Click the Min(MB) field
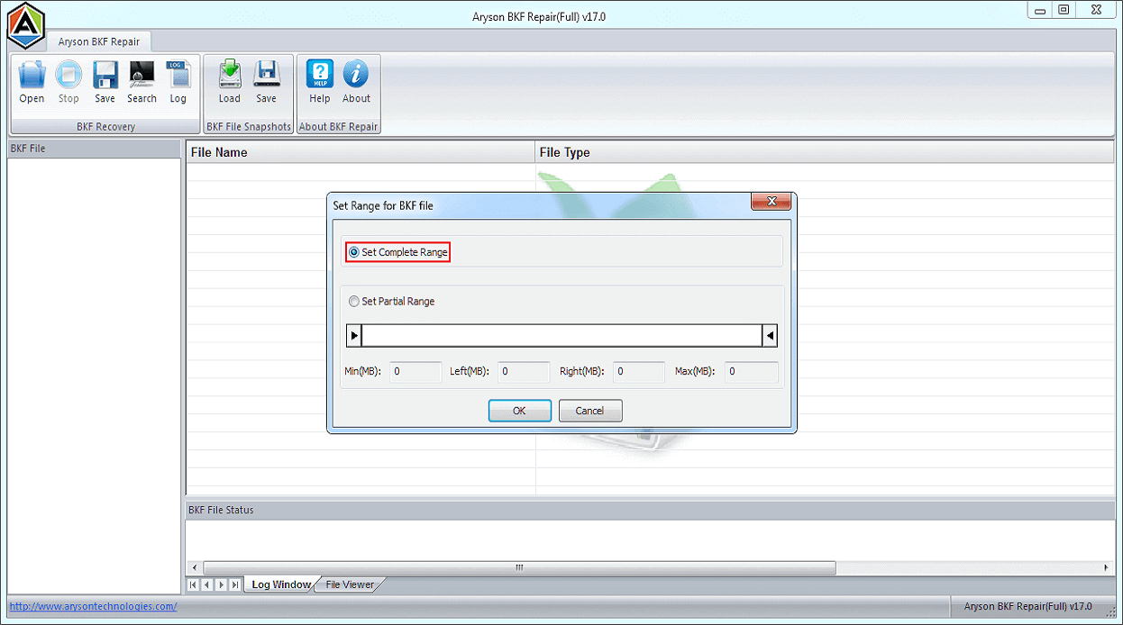This screenshot has height=625, width=1123. (415, 371)
